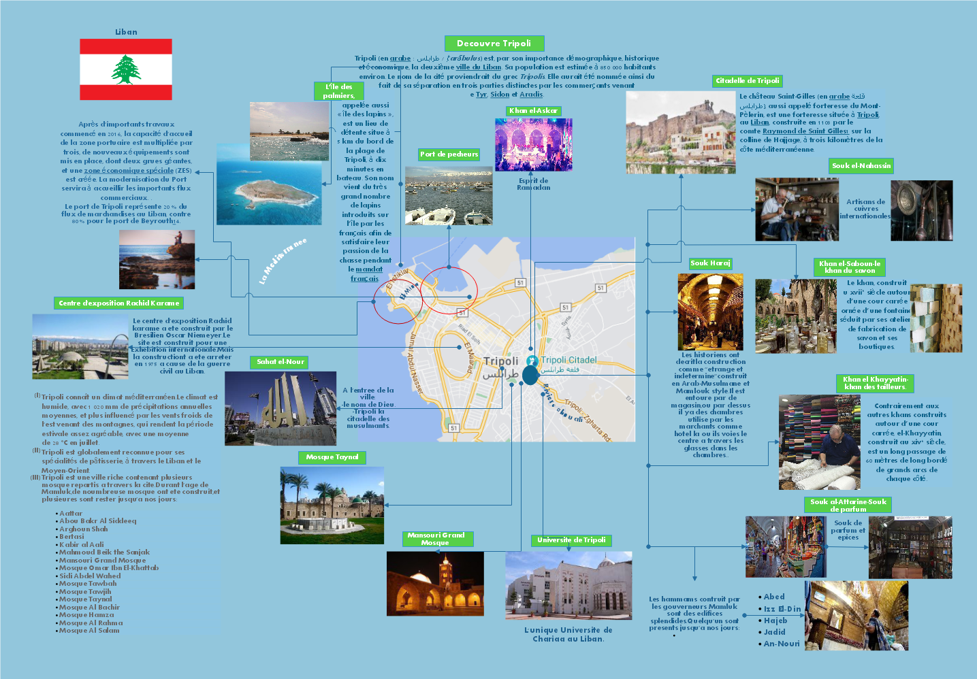Open the Souk Haraj vaulted hall photo
This screenshot has height=679, width=977.
[710, 312]
